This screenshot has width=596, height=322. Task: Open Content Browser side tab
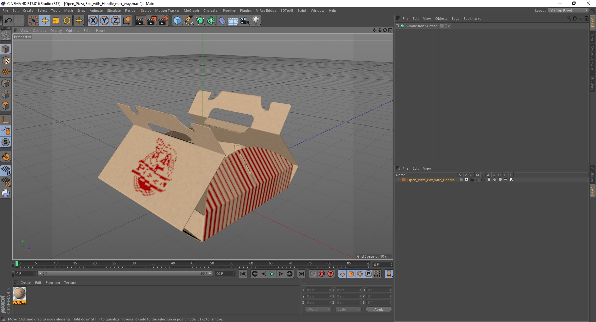(593, 58)
